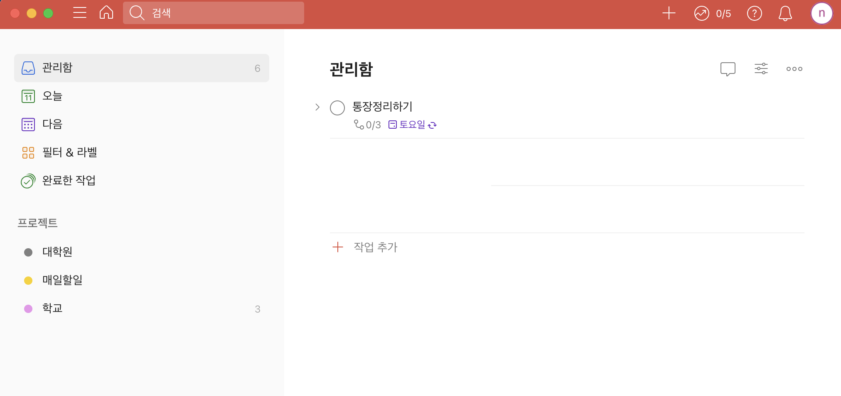Toggle the hamburger sidebar menu
The width and height of the screenshot is (841, 396).
(79, 13)
